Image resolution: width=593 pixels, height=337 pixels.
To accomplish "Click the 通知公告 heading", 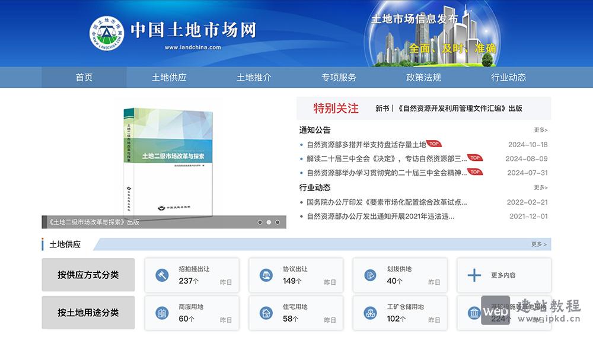I will [x=315, y=130].
